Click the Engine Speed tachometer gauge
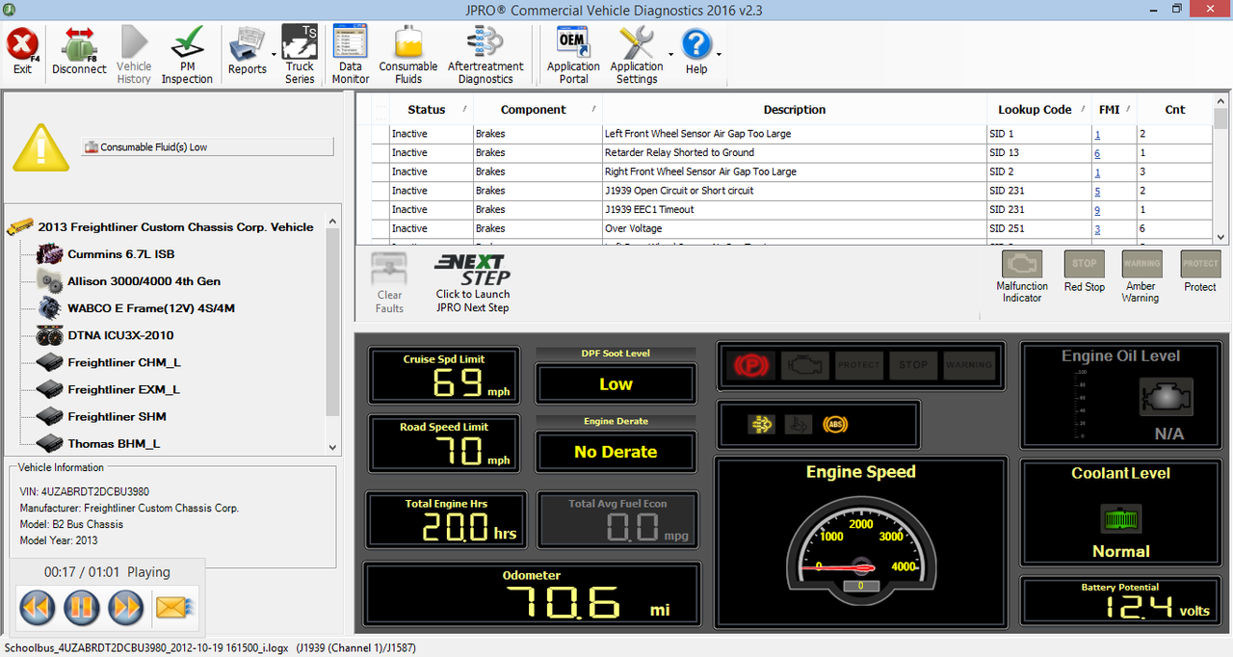Screen dimensions: 1233x657 861,554
